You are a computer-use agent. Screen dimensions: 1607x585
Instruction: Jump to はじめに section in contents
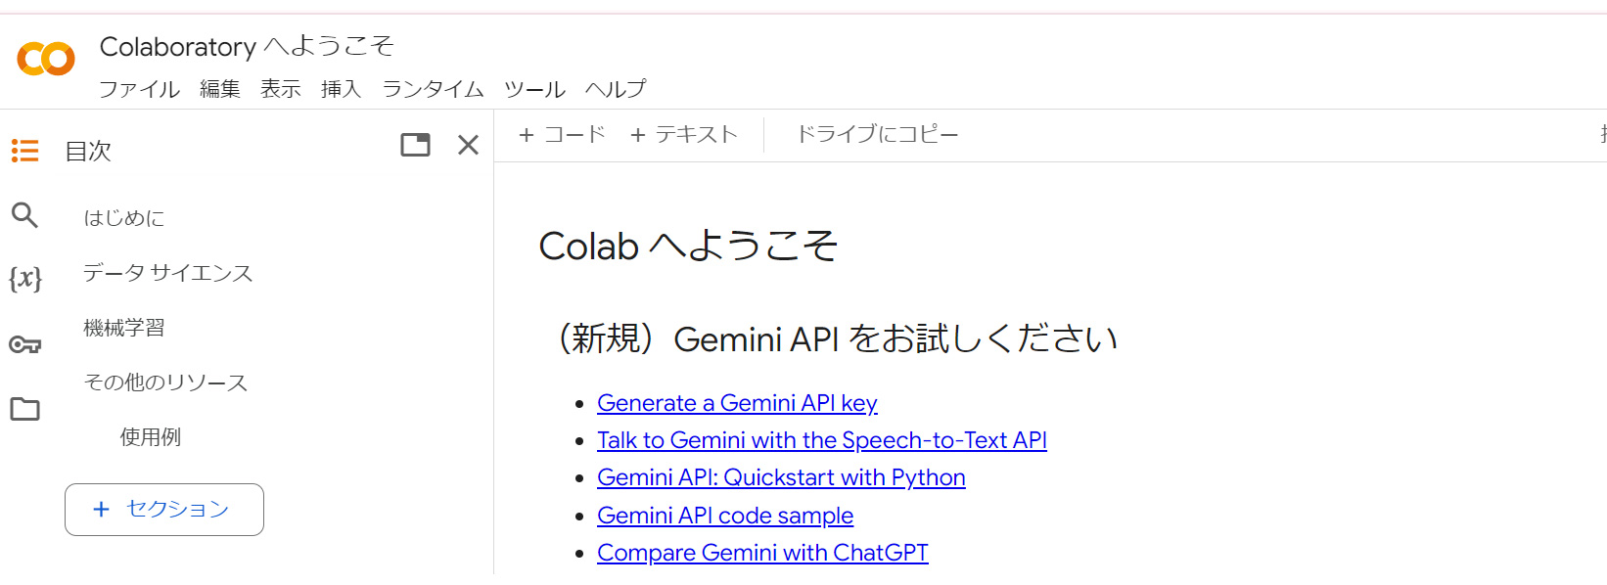point(124,218)
